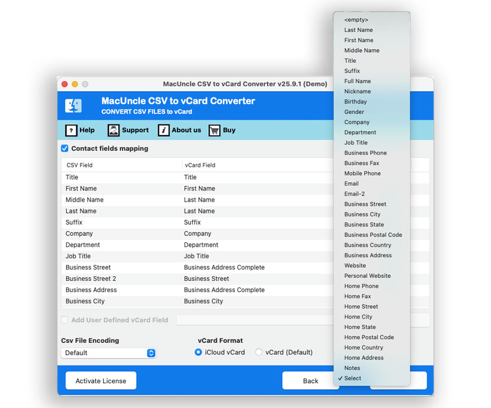Pick Website from the popup list
The width and height of the screenshot is (491, 408).
coord(372,265)
